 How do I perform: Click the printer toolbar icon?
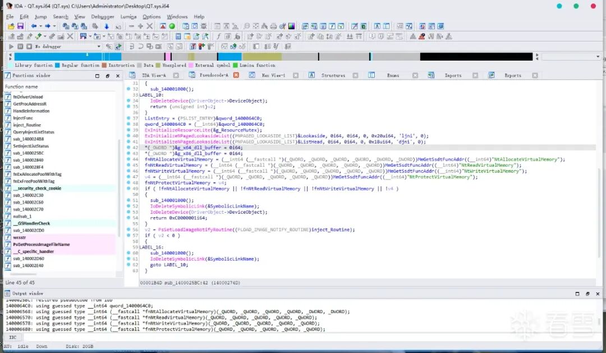click(274, 26)
